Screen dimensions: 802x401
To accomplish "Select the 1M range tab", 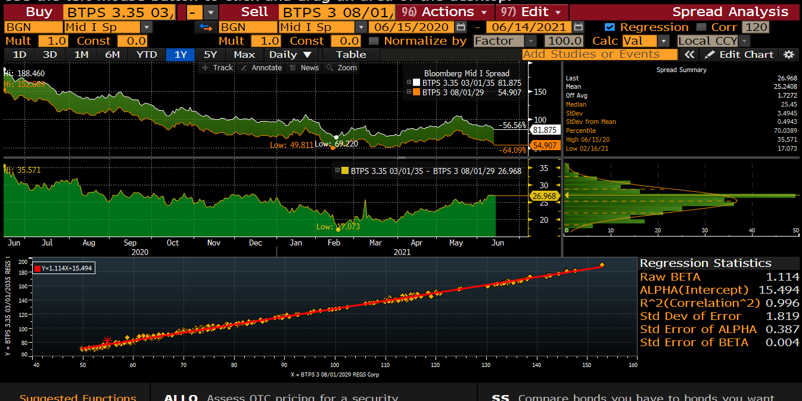I will [81, 54].
